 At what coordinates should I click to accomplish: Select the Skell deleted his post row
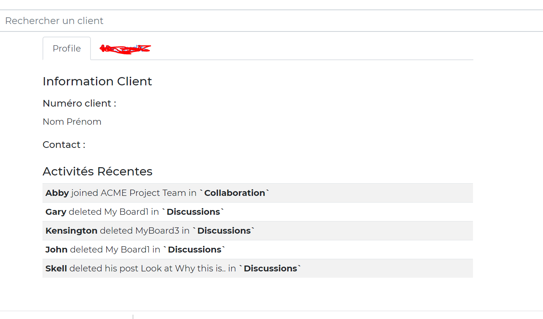coord(258,269)
